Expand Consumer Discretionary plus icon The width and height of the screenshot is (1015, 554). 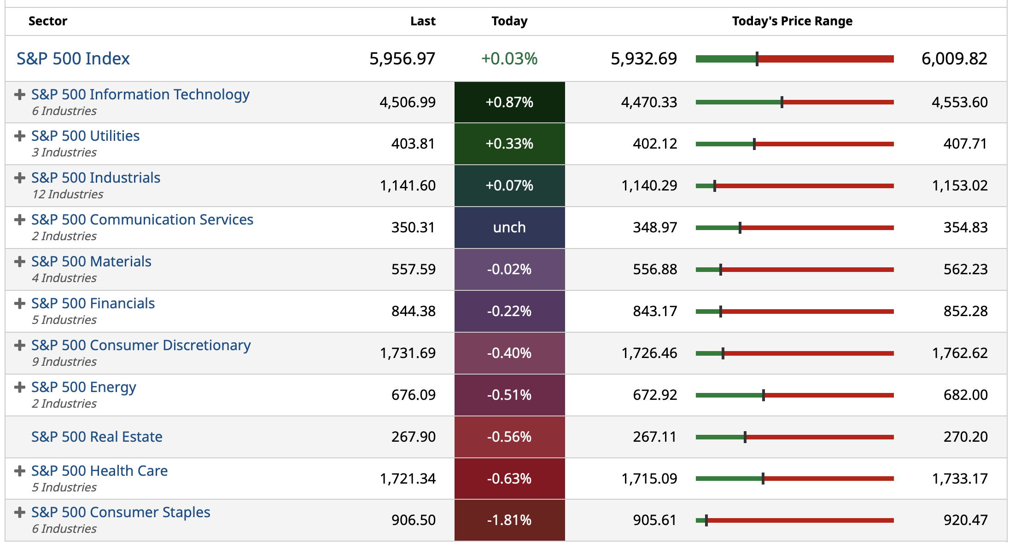pos(19,346)
